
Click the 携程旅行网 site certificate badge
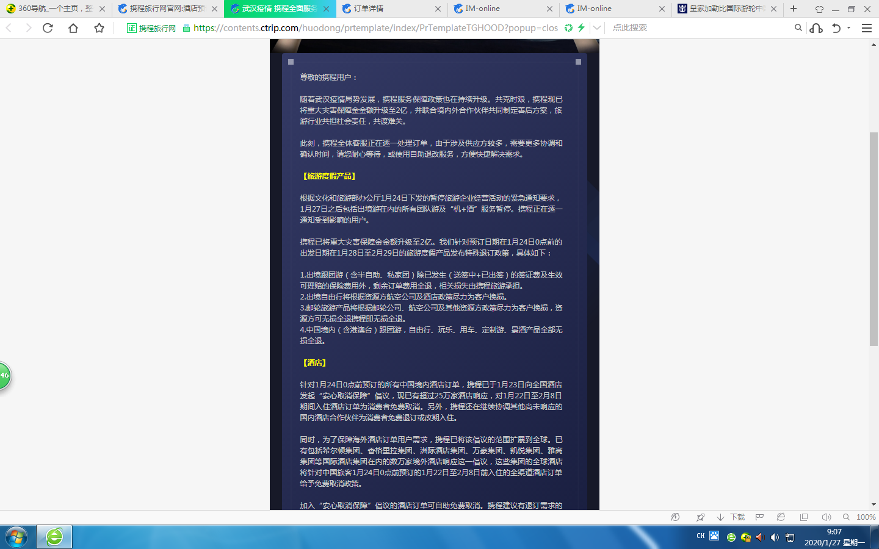click(151, 28)
